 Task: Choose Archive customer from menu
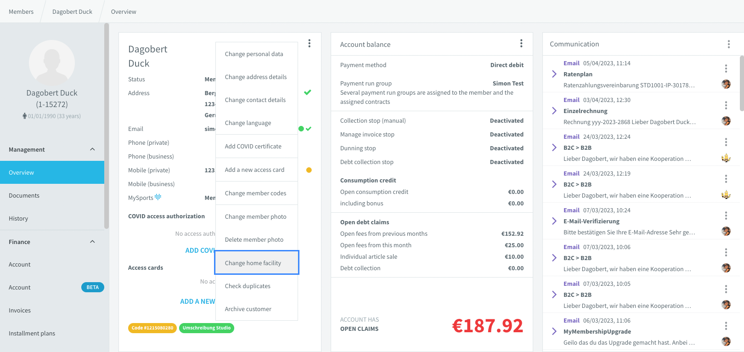click(257, 309)
